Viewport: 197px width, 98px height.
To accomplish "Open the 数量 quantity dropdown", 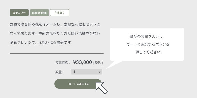I will [86, 72].
